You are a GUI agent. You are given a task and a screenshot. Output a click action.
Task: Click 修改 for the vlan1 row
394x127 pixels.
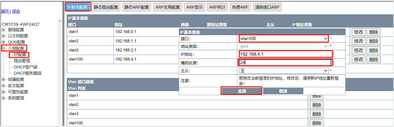[359, 32]
